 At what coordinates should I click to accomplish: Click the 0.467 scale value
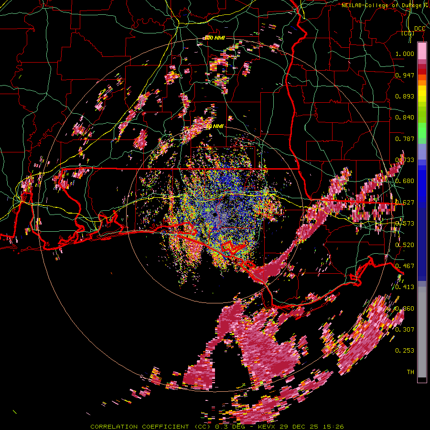[405, 266]
